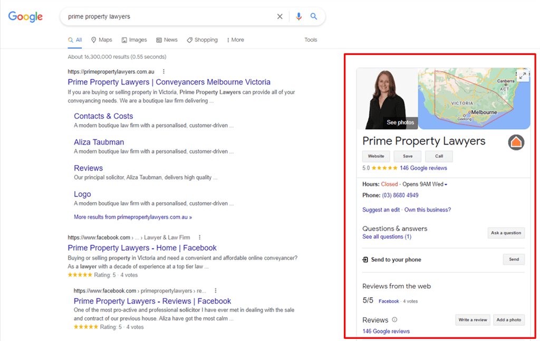Image resolution: width=540 pixels, height=341 pixels.
Task: Click Suggest an edit link
Action: 381,210
